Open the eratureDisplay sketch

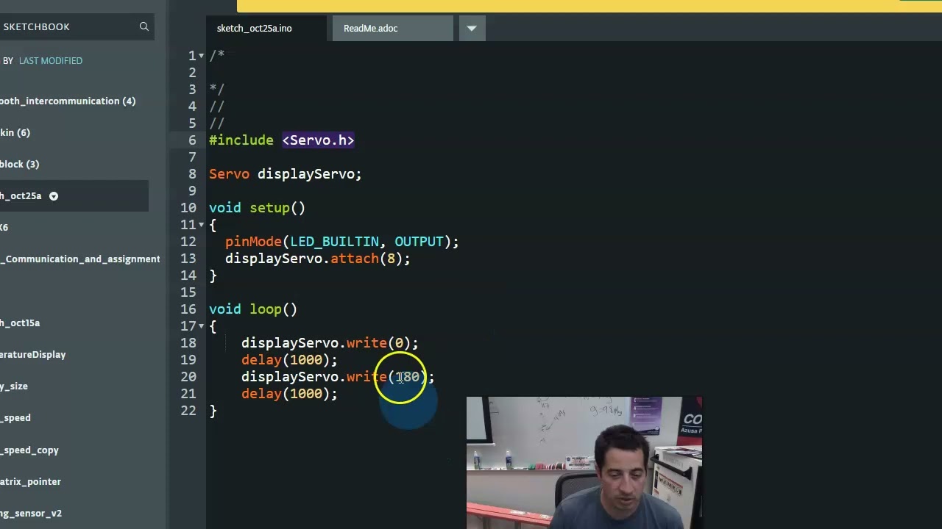33,354
